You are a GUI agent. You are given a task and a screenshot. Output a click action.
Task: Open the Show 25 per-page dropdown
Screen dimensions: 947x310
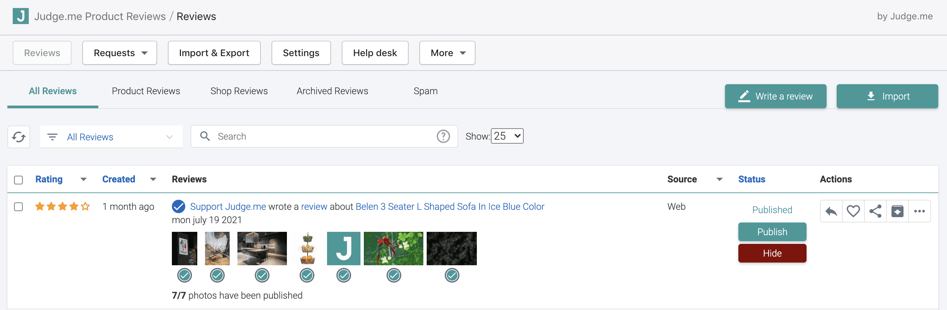pos(507,136)
